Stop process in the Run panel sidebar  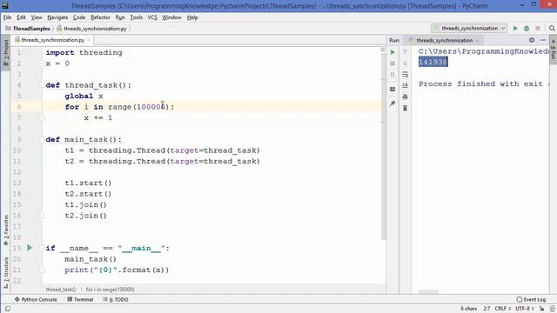[393, 63]
